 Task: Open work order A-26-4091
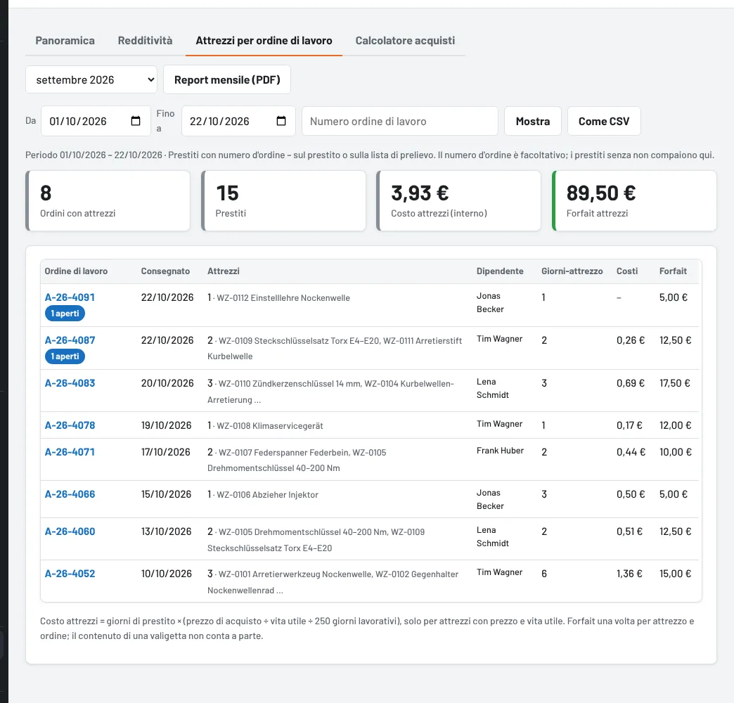point(70,297)
